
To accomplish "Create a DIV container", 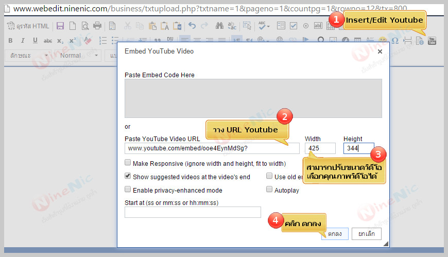I will coord(170,39).
